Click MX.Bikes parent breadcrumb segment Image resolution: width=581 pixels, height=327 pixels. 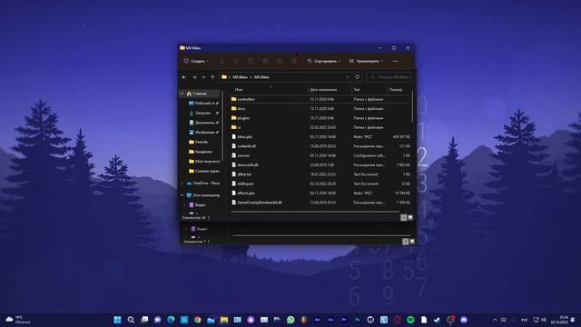point(240,77)
